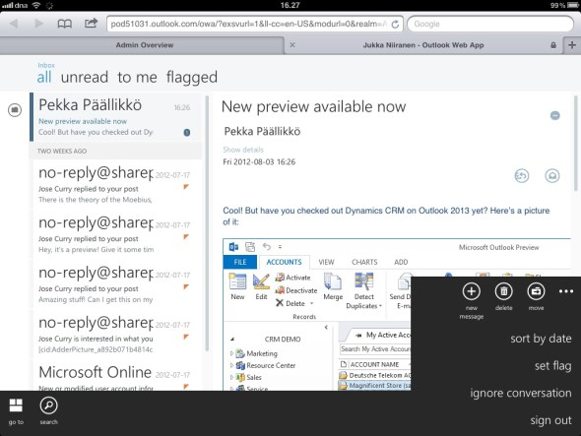Choose ignore conversation

click(521, 393)
